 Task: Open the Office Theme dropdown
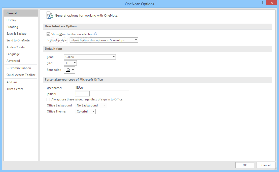[85, 111]
